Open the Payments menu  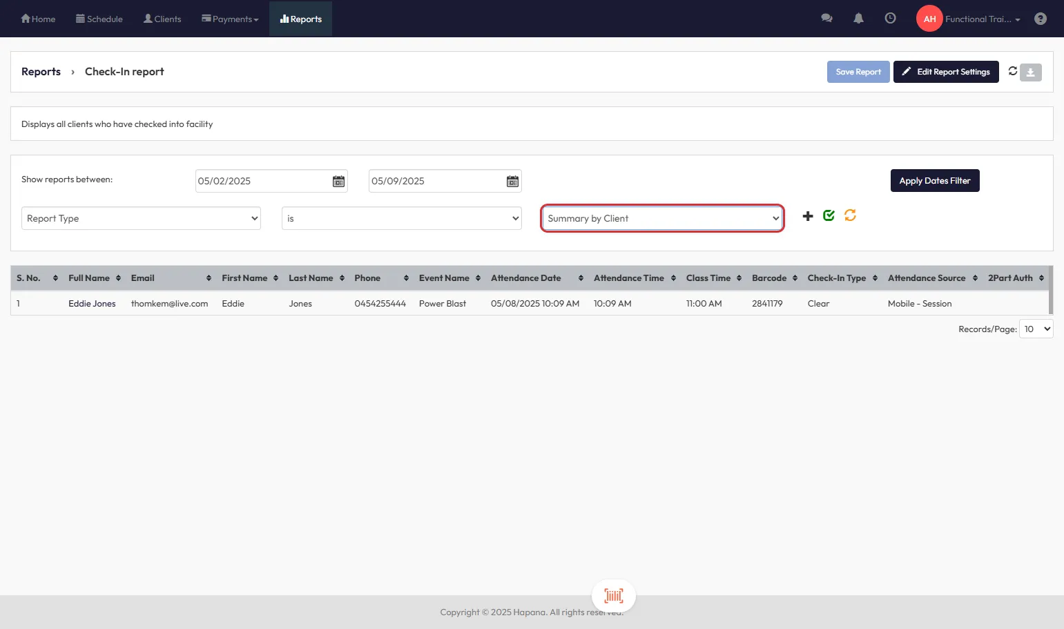click(x=230, y=19)
